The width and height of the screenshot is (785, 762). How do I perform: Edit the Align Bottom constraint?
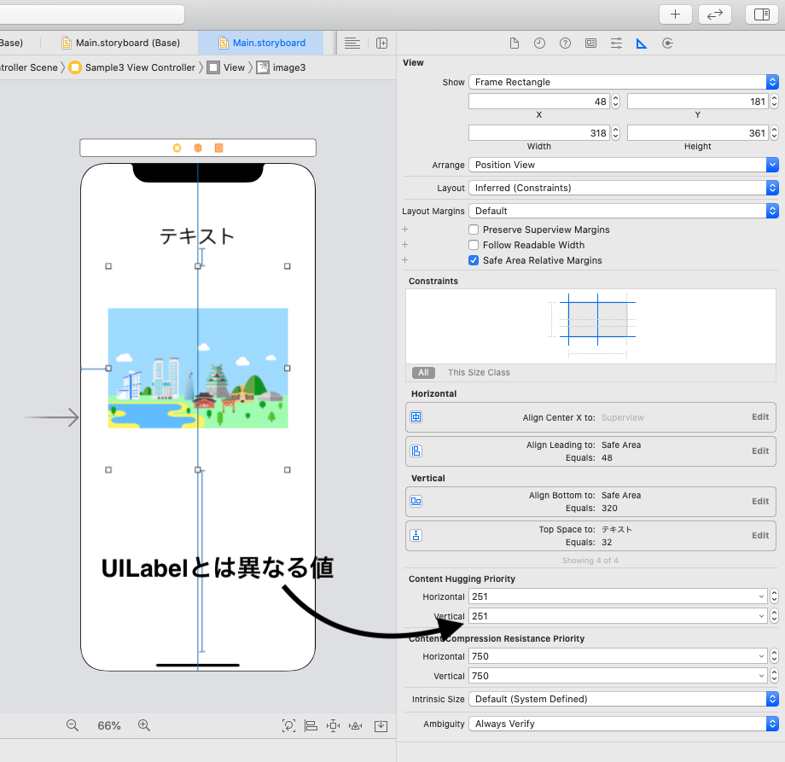pos(760,501)
